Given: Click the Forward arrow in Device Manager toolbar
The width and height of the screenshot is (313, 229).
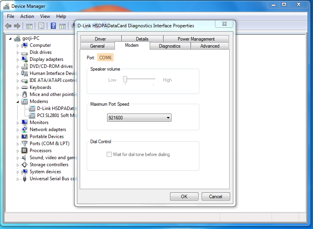Looking at the screenshot, I should pos(17,26).
